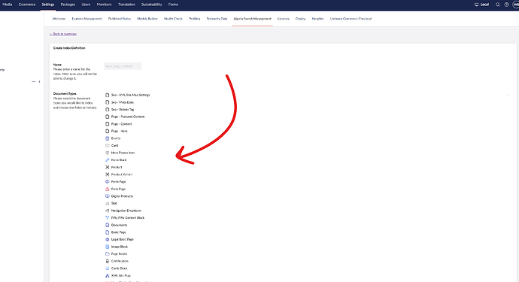The height and width of the screenshot is (282, 519).
Task: Open the Forms section
Action: click(173, 5)
